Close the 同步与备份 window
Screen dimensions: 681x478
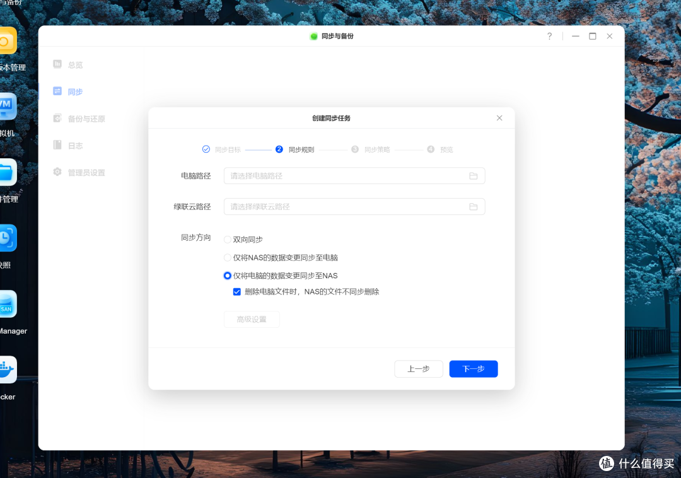tap(609, 36)
